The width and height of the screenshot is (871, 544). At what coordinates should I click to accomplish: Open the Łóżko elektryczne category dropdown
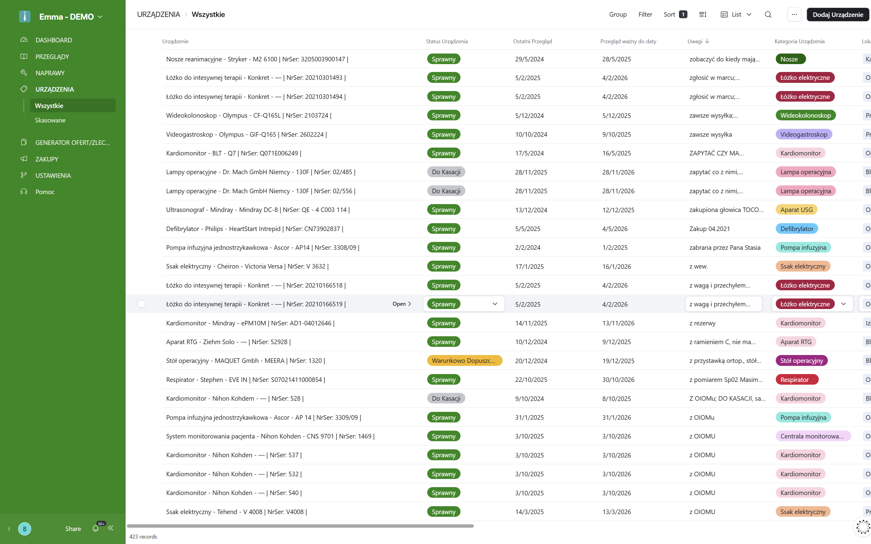coord(844,304)
